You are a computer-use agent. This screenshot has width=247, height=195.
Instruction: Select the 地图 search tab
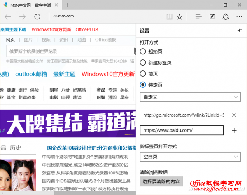[x=82, y=40]
